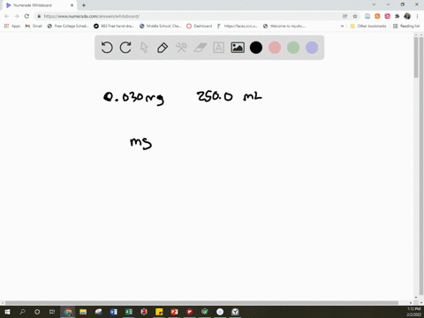Screen dimensions: 424x318
Task: Choose the green pen color
Action: (x=293, y=48)
